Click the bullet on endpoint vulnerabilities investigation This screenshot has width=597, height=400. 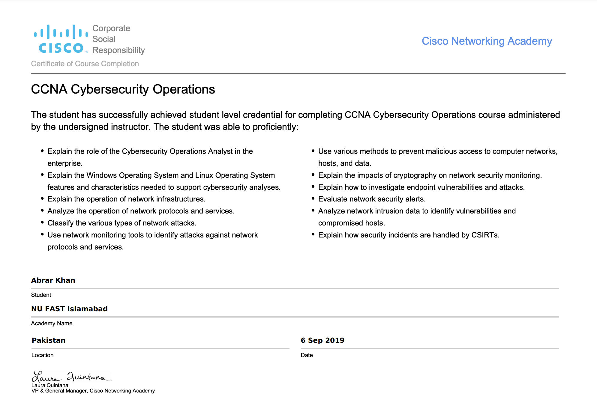pyautogui.click(x=421, y=187)
